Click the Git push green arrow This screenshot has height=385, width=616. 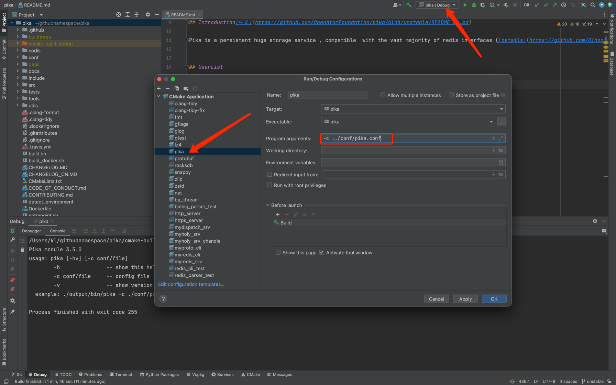(x=554, y=5)
